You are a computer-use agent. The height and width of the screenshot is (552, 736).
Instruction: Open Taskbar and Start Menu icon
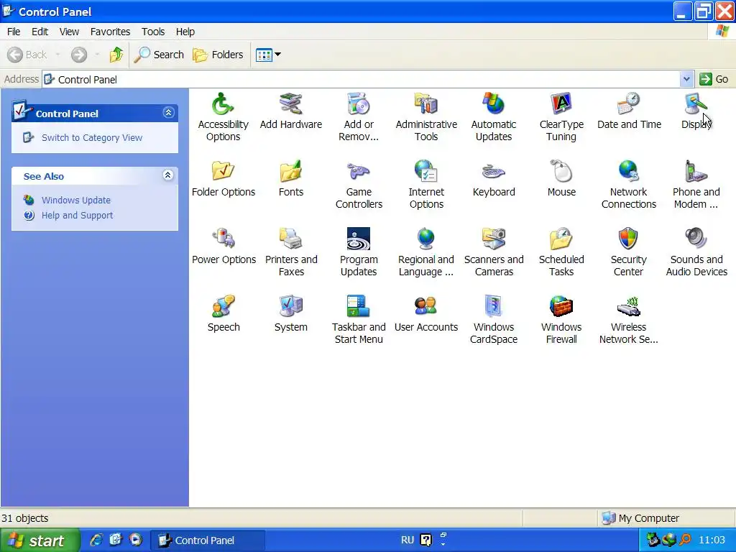(359, 306)
